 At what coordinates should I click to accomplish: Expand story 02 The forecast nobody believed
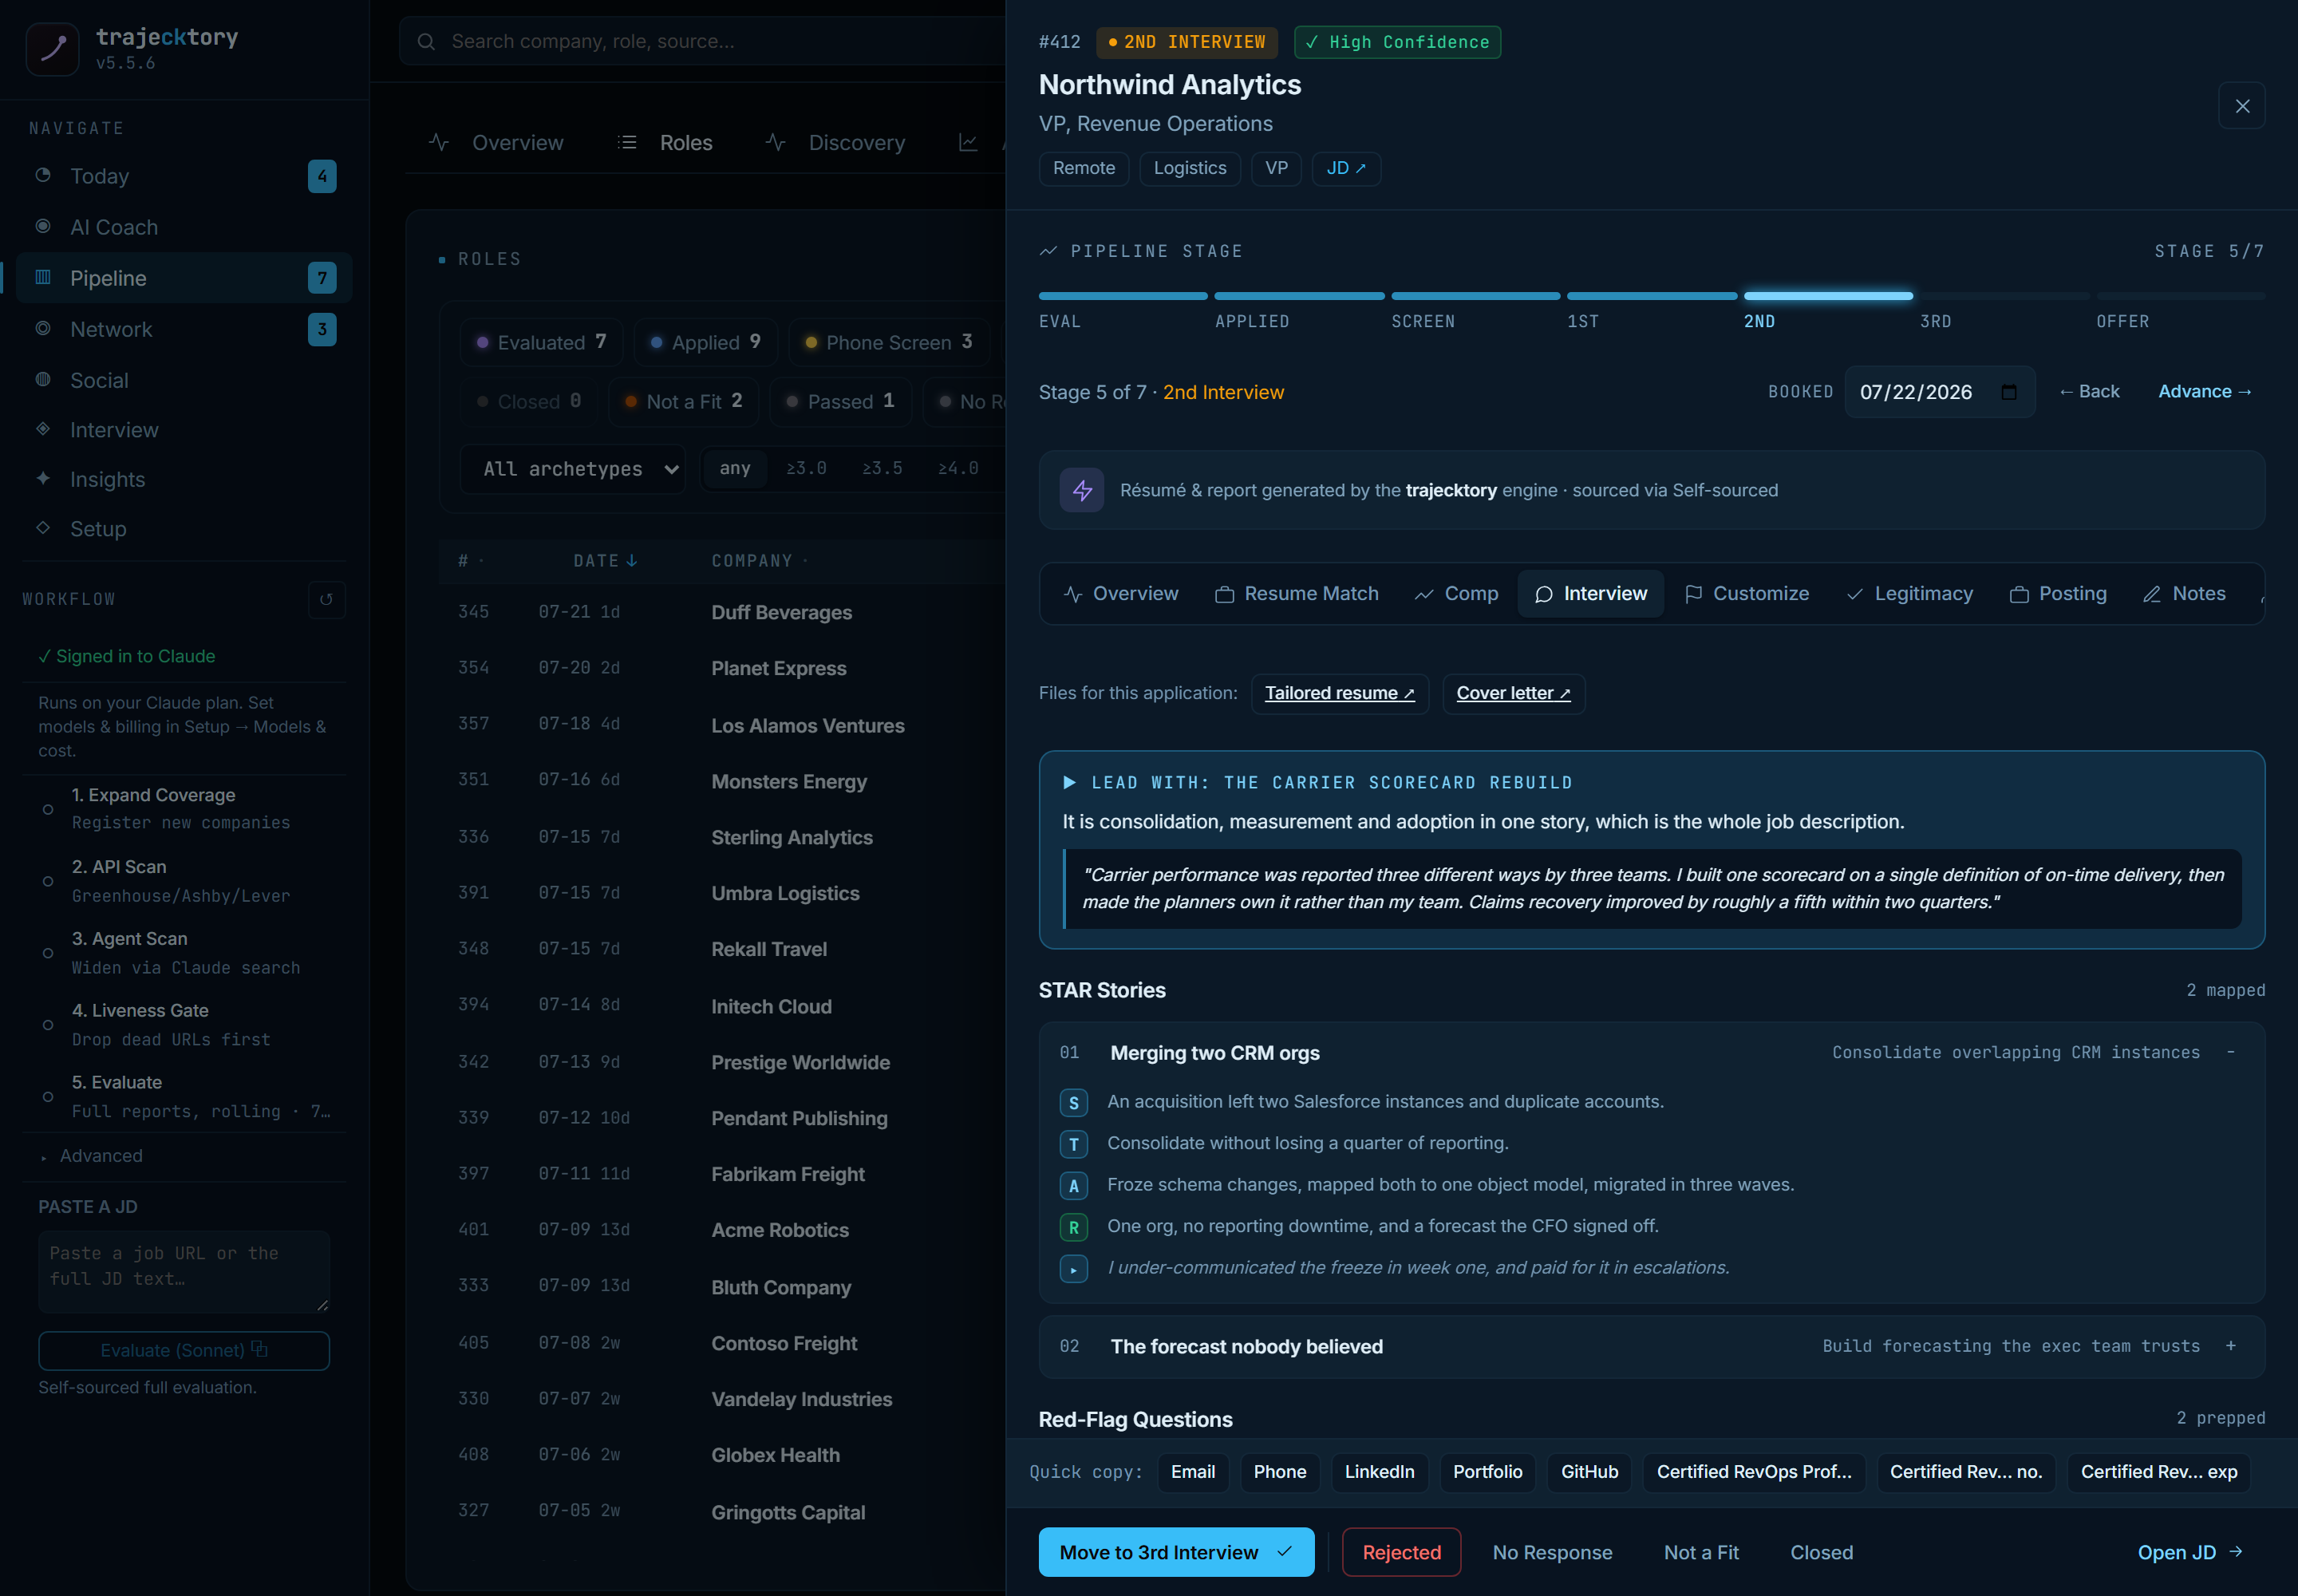click(1651, 1346)
